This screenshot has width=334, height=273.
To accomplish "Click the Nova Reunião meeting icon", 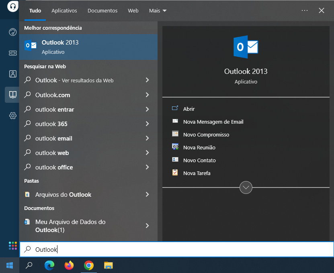I will pyautogui.click(x=175, y=147).
